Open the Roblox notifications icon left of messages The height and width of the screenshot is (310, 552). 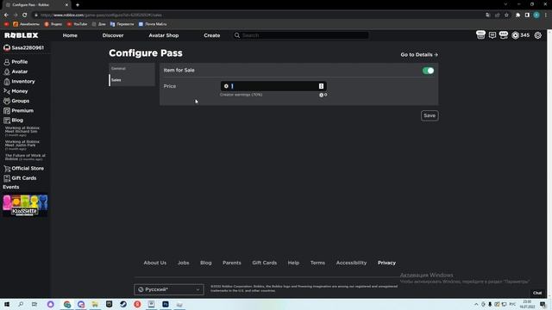(480, 34)
